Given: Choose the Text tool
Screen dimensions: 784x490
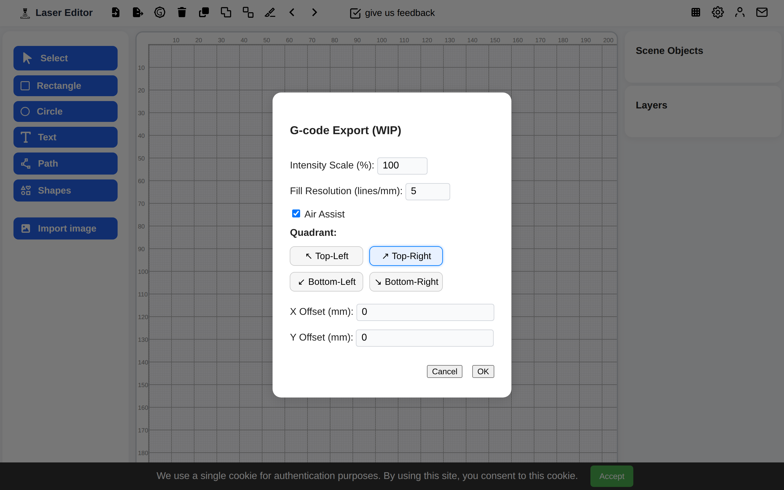Looking at the screenshot, I should [66, 137].
